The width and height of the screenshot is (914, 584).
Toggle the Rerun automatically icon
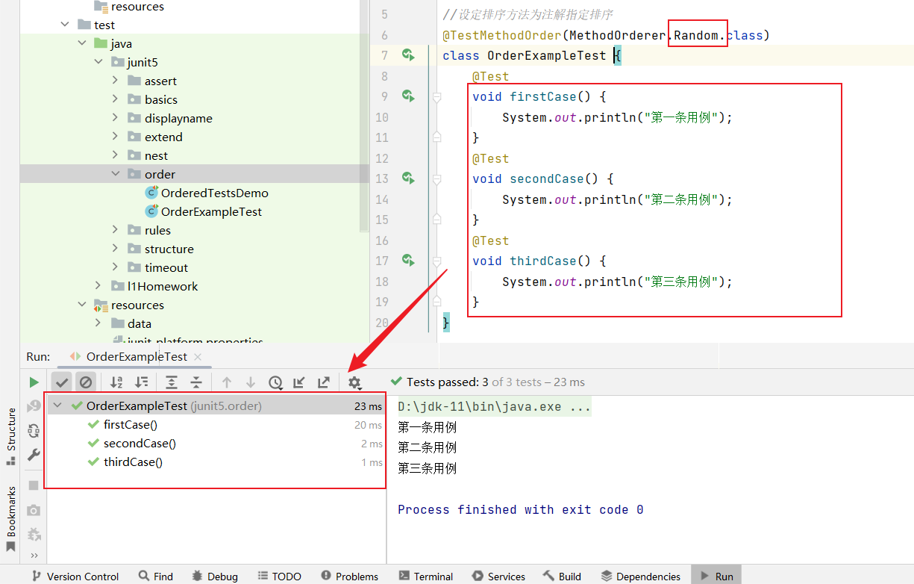tap(34, 431)
